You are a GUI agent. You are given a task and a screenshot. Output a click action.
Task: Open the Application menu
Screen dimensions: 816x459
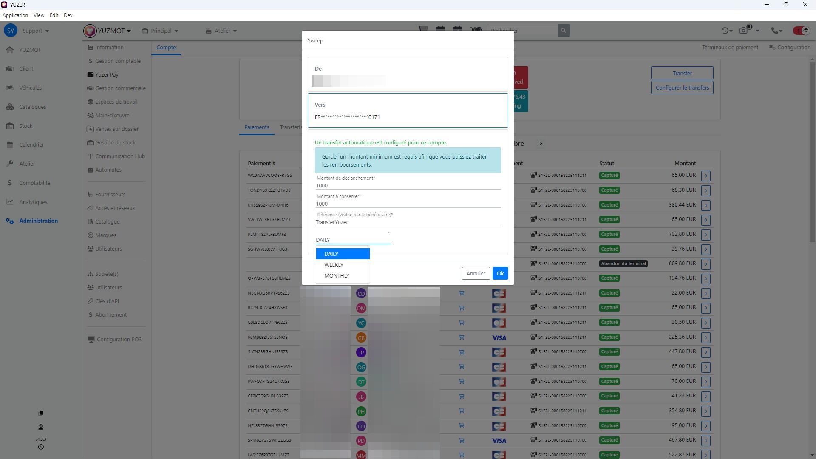[x=15, y=15]
